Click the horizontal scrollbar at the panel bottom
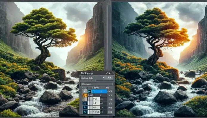 (97, 115)
